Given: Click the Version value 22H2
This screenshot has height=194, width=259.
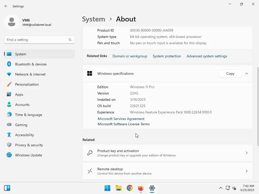Looking at the screenshot, I should click(134, 93).
